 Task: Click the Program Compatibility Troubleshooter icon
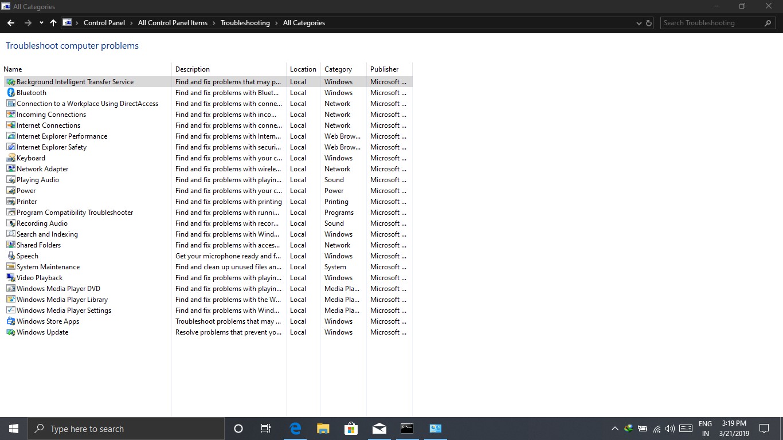tap(11, 213)
